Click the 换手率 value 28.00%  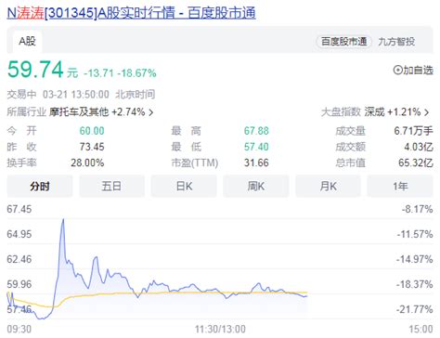pyautogui.click(x=87, y=162)
